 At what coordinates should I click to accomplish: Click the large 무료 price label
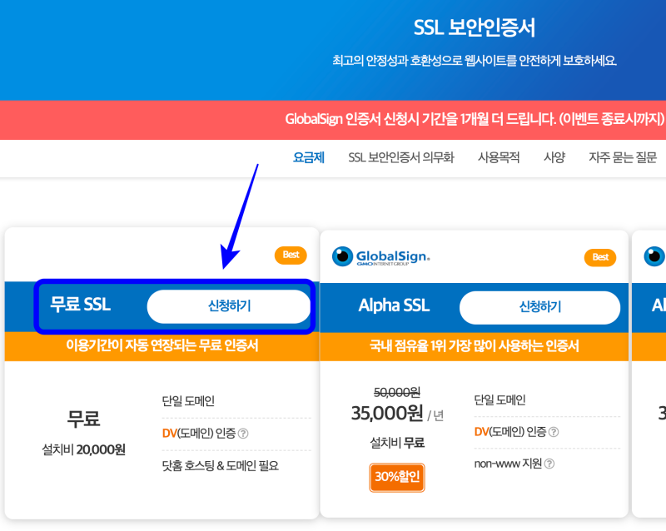pyautogui.click(x=83, y=419)
